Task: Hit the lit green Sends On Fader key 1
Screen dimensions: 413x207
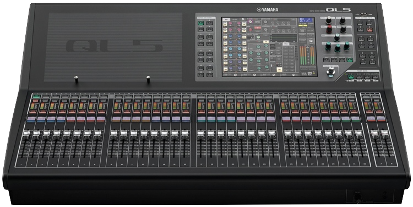Action: pyautogui.click(x=201, y=23)
